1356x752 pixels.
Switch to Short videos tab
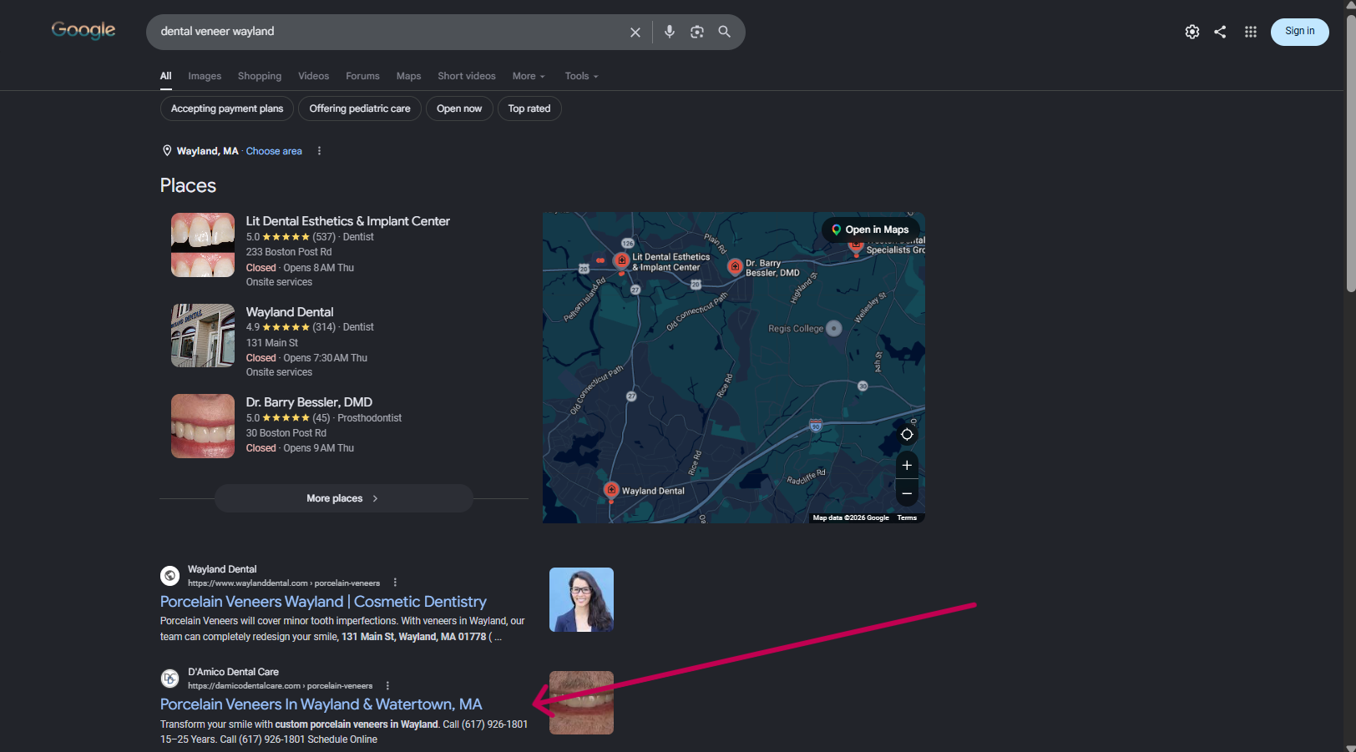[x=467, y=76]
